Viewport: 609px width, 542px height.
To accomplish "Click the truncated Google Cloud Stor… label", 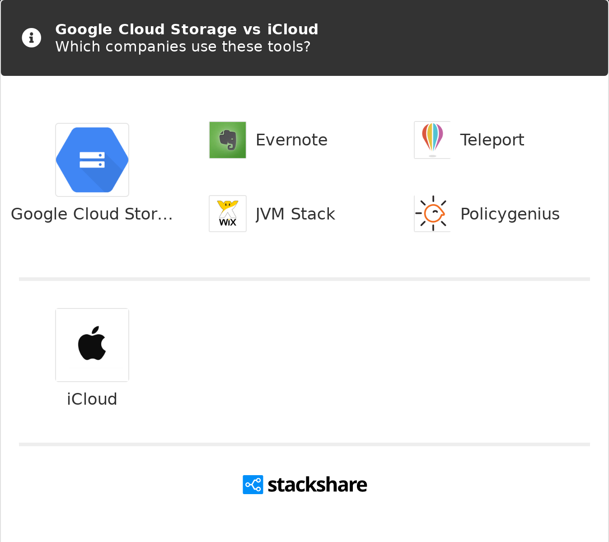I will pos(92,214).
